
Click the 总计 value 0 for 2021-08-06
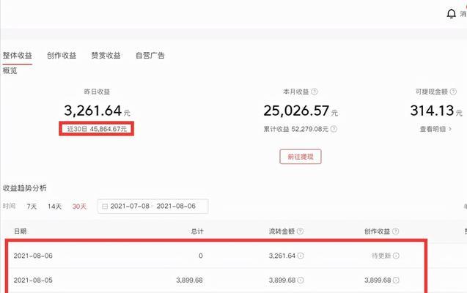[x=201, y=256]
